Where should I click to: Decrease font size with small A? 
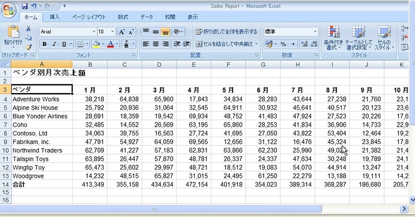(x=131, y=32)
